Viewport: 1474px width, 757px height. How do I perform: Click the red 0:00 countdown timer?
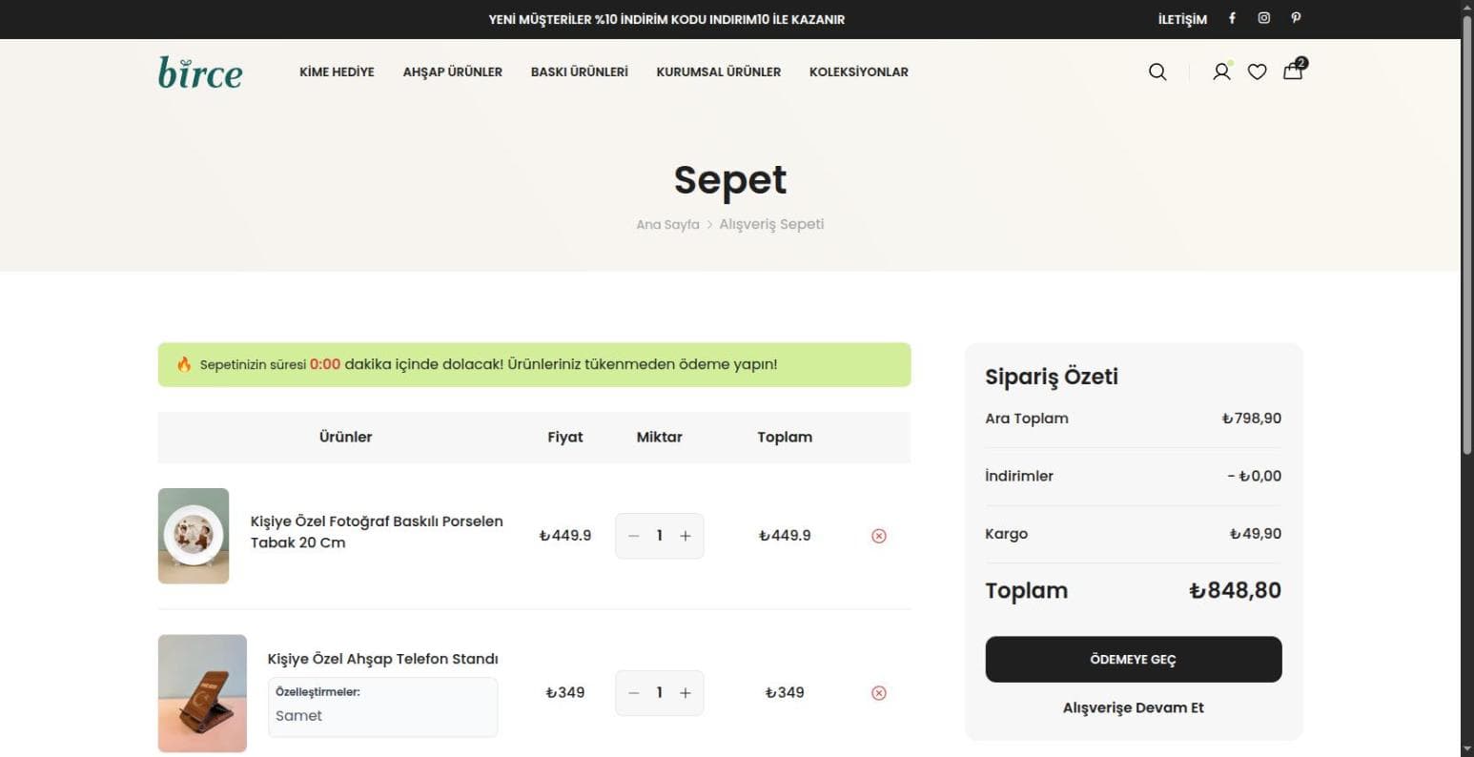click(325, 364)
